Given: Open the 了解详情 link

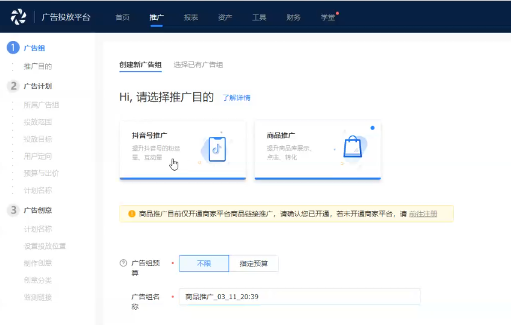Looking at the screenshot, I should (237, 98).
